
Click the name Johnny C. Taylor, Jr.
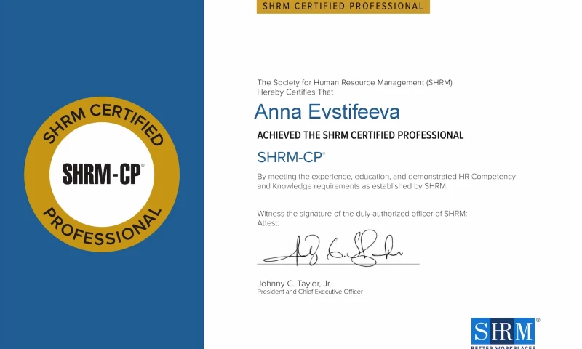coord(294,284)
